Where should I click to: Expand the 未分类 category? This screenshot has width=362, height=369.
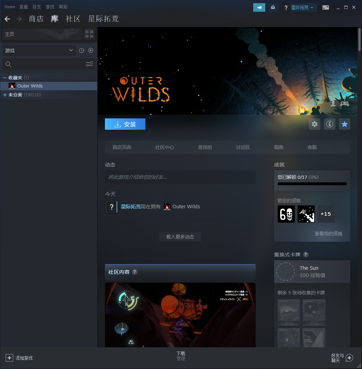[5, 95]
